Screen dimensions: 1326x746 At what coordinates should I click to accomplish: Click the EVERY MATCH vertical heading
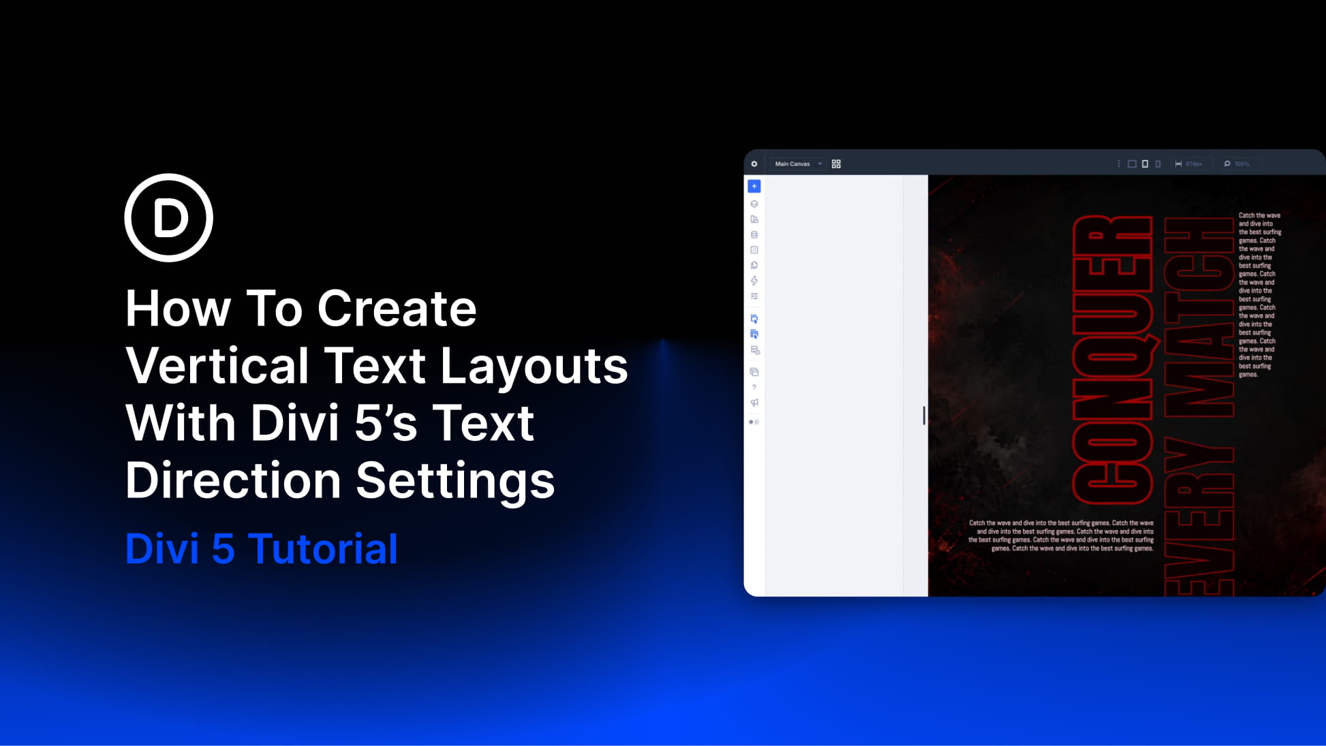[1199, 406]
